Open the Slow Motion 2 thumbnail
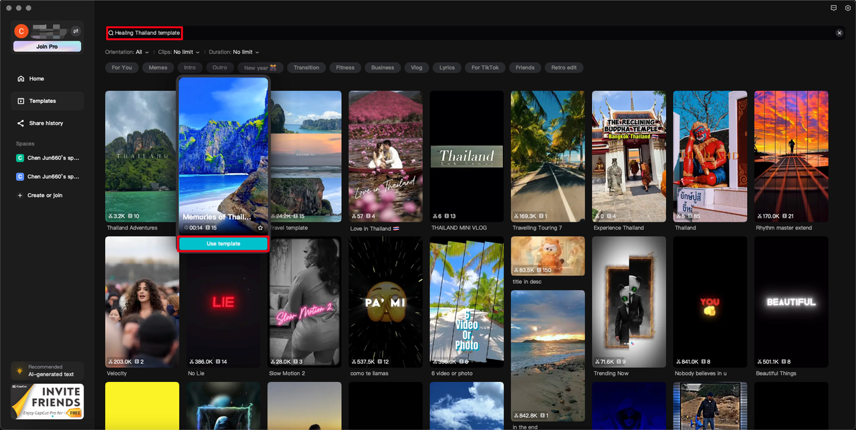This screenshot has height=430, width=856. click(304, 302)
